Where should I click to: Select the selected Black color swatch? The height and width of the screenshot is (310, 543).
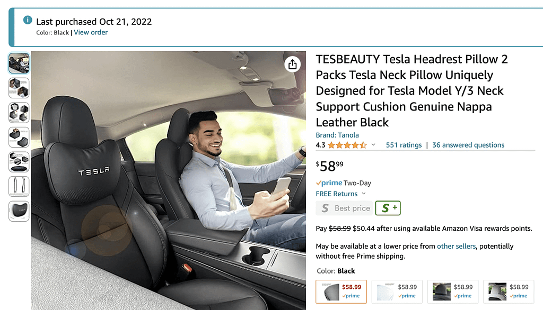coord(341,291)
